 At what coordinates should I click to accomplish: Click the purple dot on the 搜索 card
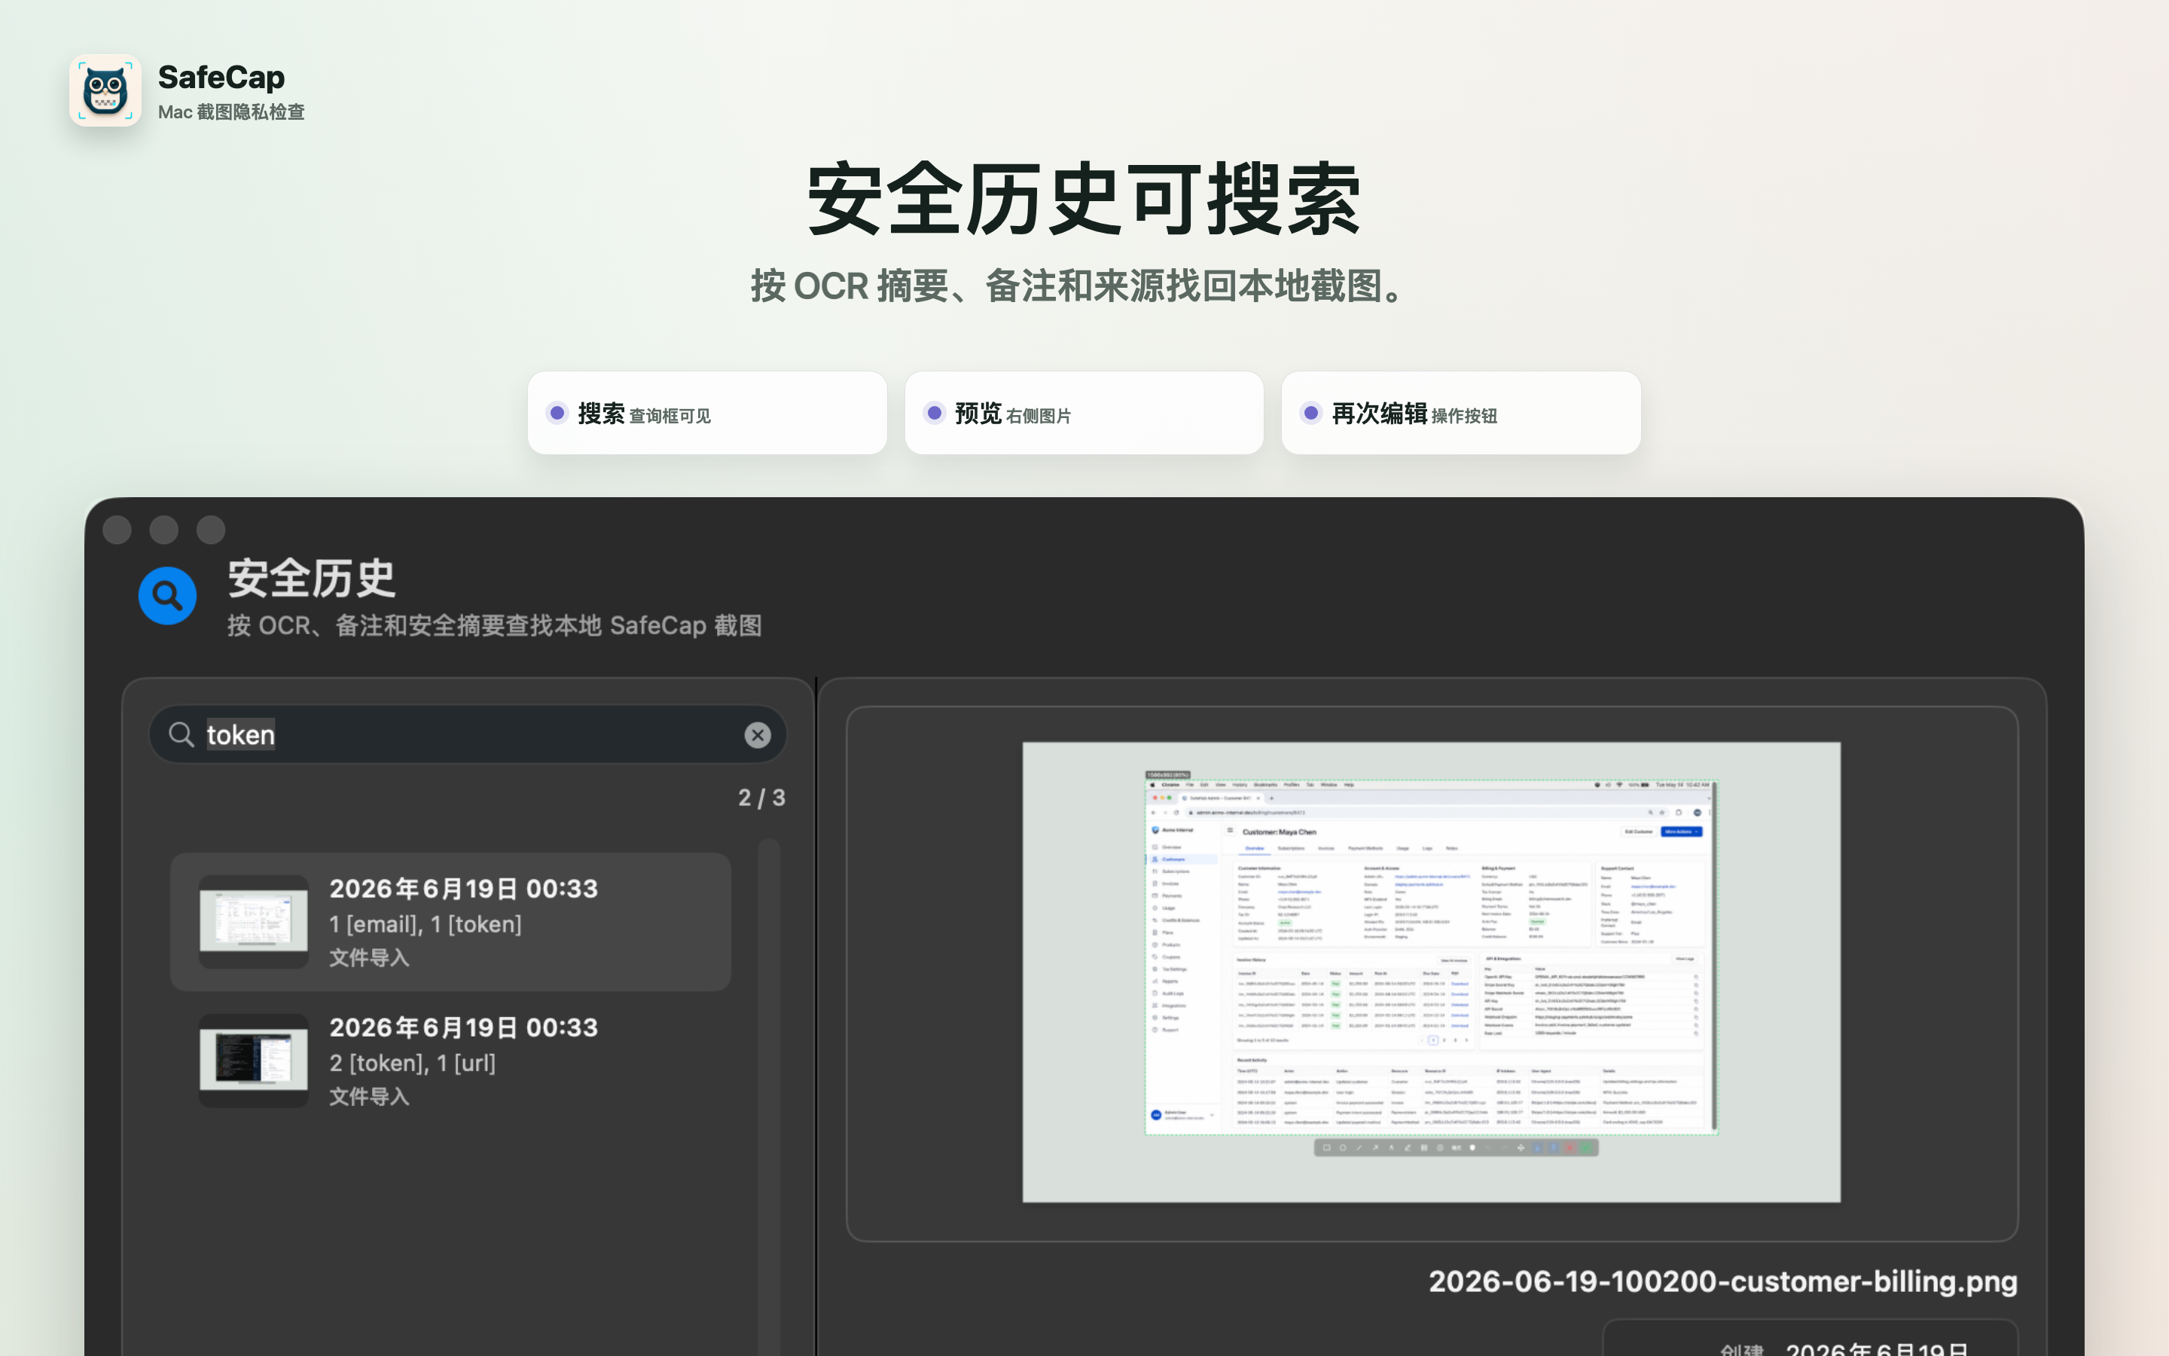pyautogui.click(x=557, y=413)
